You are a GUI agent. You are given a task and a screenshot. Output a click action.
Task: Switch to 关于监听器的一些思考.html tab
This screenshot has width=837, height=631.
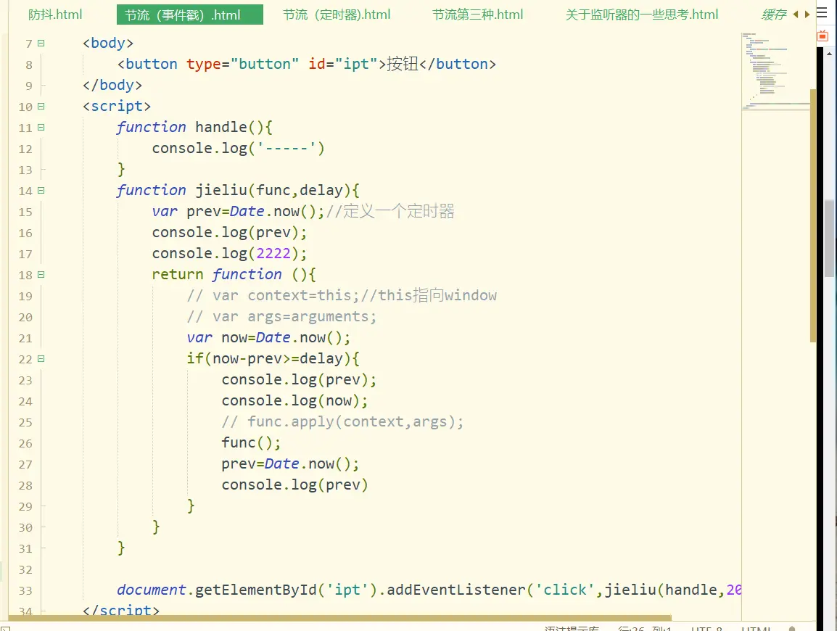coord(642,15)
